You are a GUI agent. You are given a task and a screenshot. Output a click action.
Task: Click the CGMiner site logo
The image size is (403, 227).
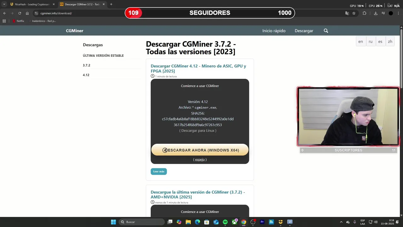(75, 31)
